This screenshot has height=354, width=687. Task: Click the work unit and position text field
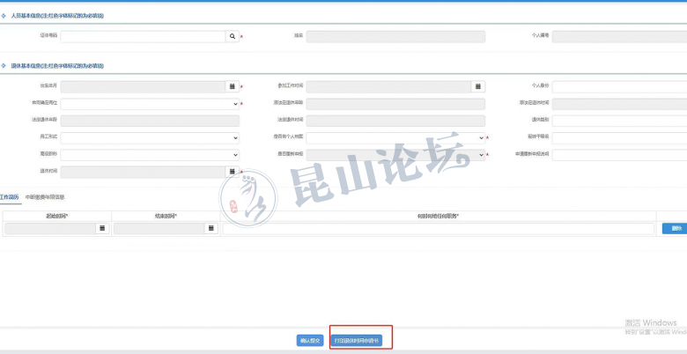439,228
